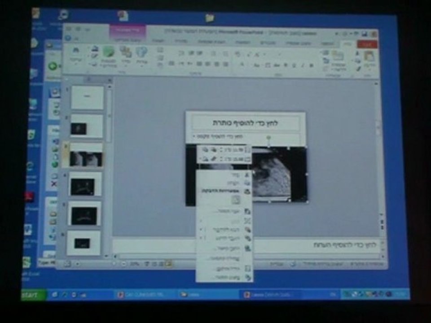Open the red File tab
The height and width of the screenshot is (323, 431).
[367, 44]
